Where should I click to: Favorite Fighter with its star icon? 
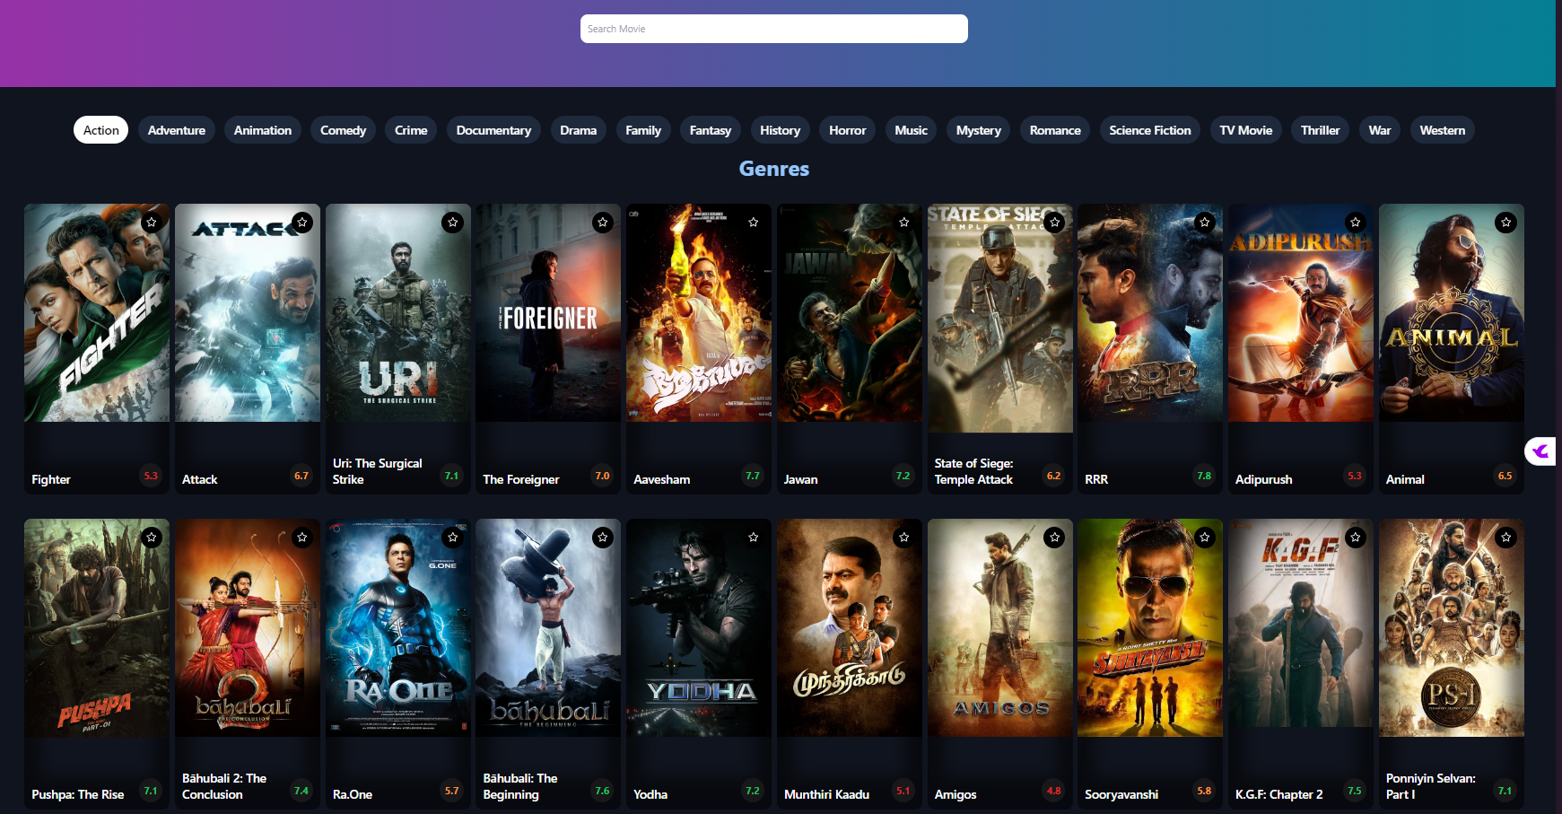click(x=152, y=222)
